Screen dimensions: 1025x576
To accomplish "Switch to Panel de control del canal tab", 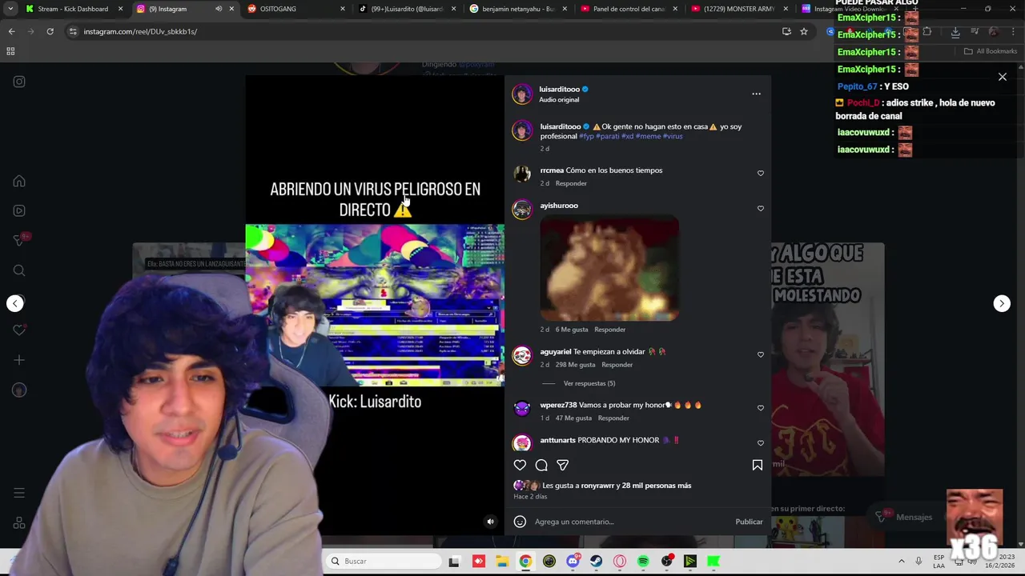I will click(x=629, y=9).
